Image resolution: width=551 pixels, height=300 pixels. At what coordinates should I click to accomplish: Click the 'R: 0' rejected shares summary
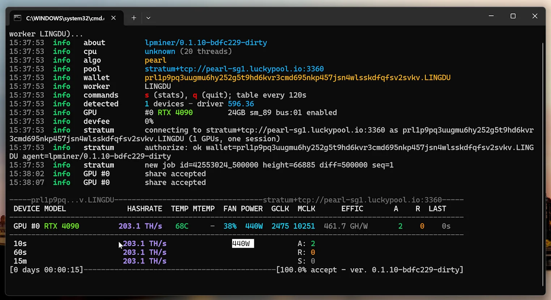[x=306, y=252]
